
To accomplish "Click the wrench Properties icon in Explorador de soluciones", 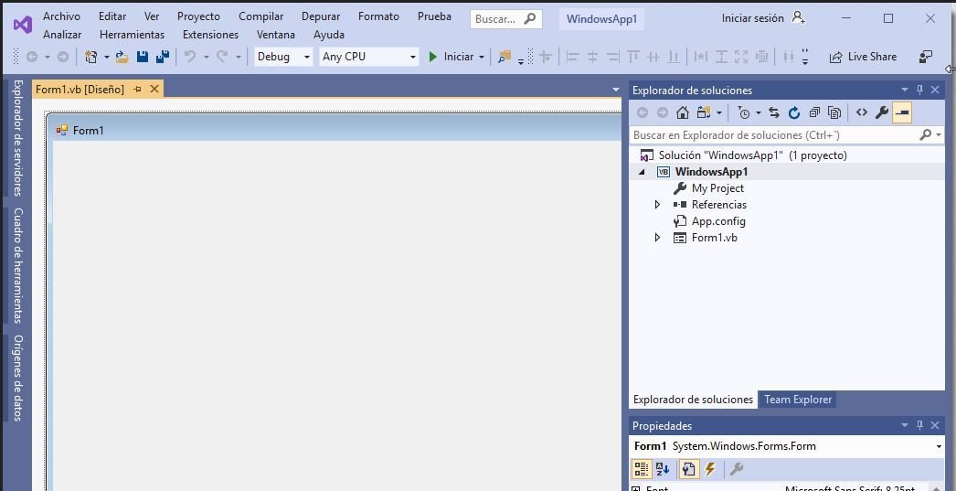I will click(882, 112).
